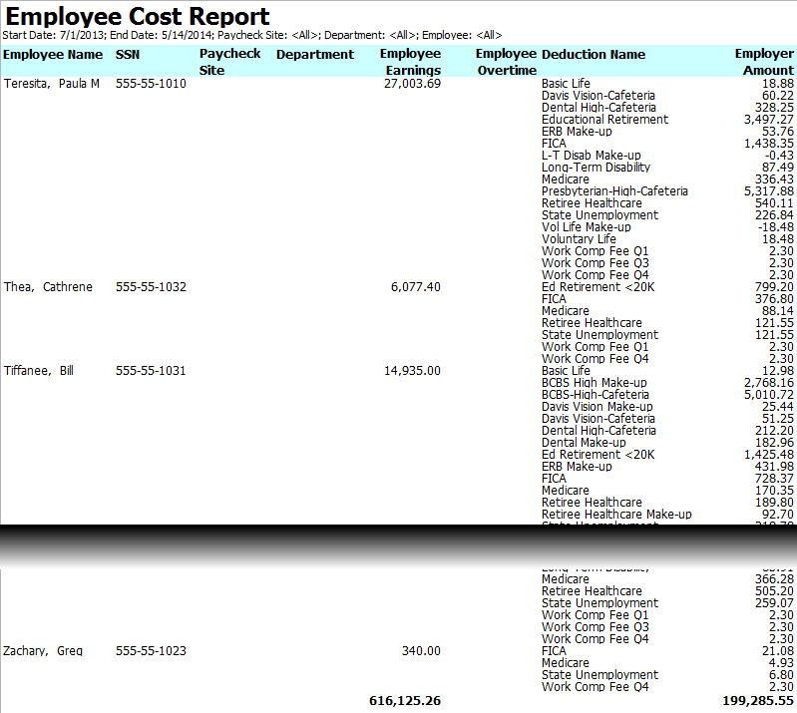Click amount 4.93

tap(781, 663)
